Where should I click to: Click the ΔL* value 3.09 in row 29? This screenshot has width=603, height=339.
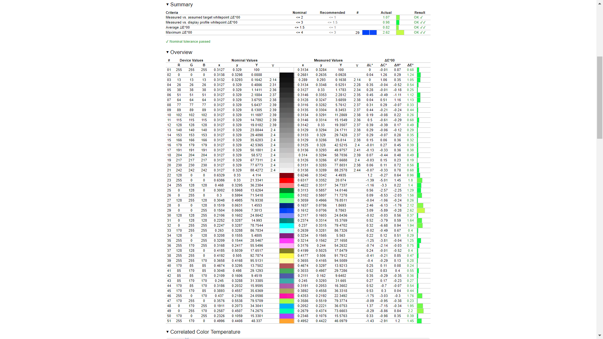pos(370,211)
